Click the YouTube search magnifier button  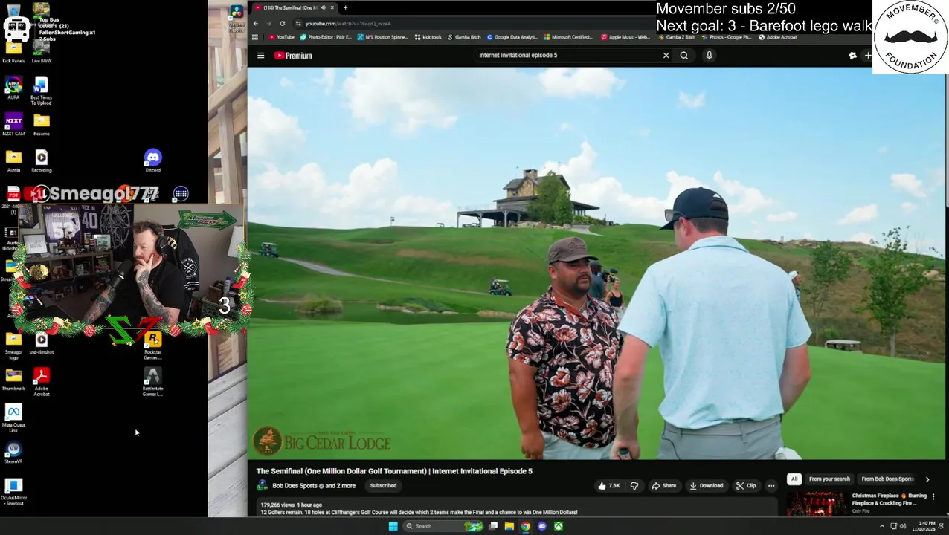[x=683, y=55]
